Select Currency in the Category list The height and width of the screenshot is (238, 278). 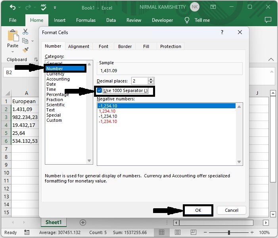(55, 74)
